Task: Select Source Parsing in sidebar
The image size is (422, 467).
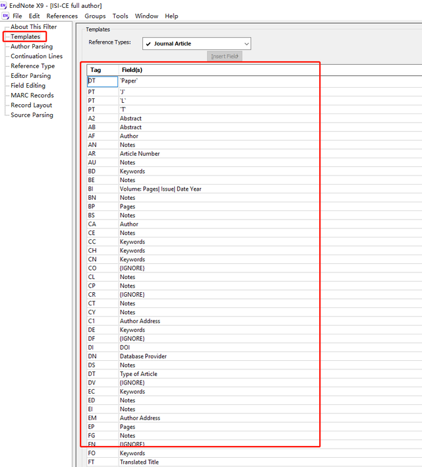Action: coord(32,115)
